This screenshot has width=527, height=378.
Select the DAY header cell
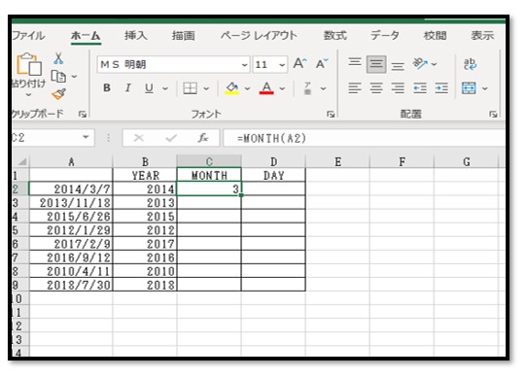coord(273,175)
